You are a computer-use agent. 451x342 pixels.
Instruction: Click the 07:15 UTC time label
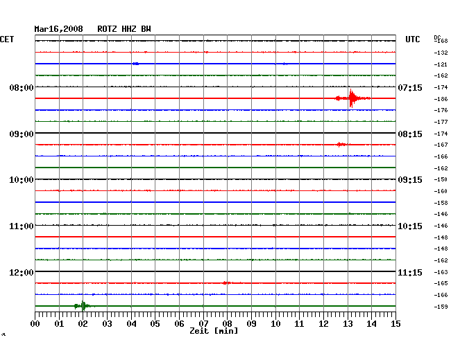pyautogui.click(x=410, y=87)
